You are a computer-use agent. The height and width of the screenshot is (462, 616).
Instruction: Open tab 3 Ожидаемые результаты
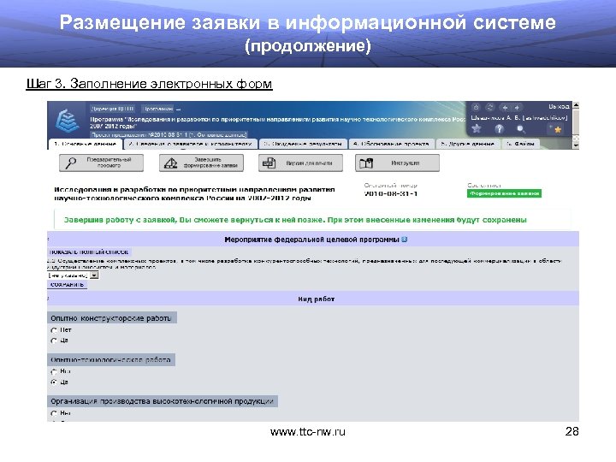[303, 144]
